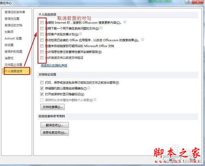This screenshot has height=166, width=205.
Task: Click info icon beside 存储随机数 option
Action: pyautogui.click(x=89, y=88)
